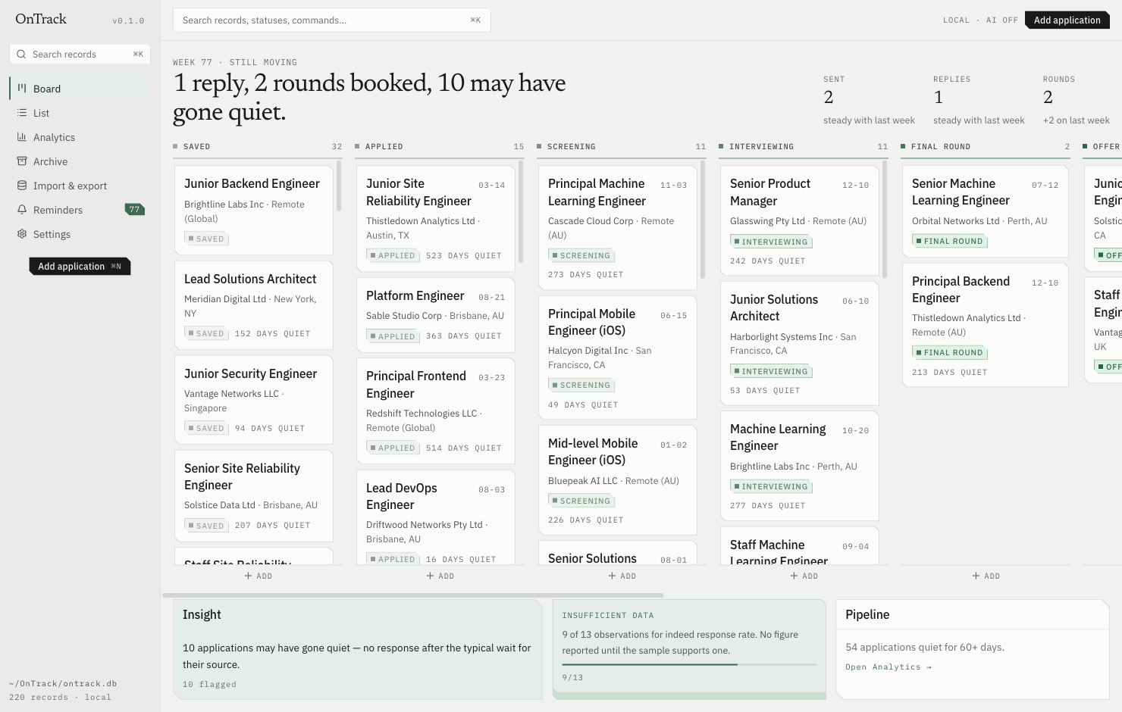Open the Board view icon in sidebar
The width and height of the screenshot is (1122, 712).
22,89
